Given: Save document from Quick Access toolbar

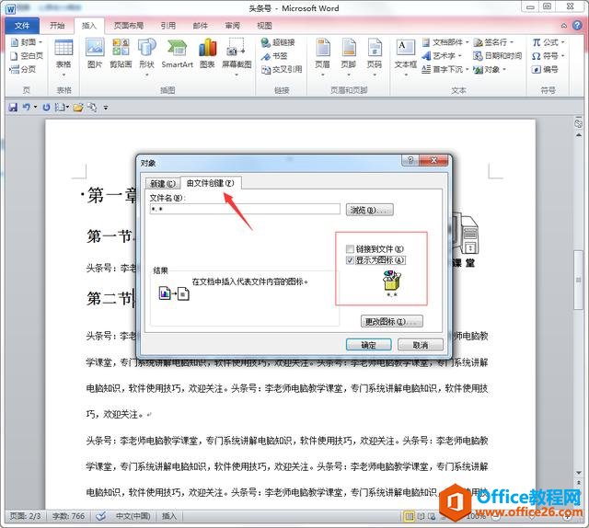Looking at the screenshot, I should pyautogui.click(x=13, y=108).
